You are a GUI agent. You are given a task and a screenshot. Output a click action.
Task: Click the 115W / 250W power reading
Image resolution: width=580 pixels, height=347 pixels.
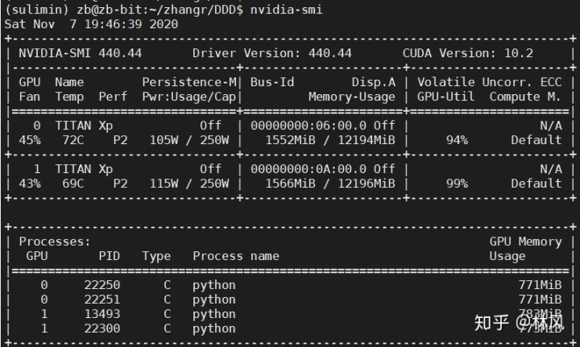(x=189, y=184)
